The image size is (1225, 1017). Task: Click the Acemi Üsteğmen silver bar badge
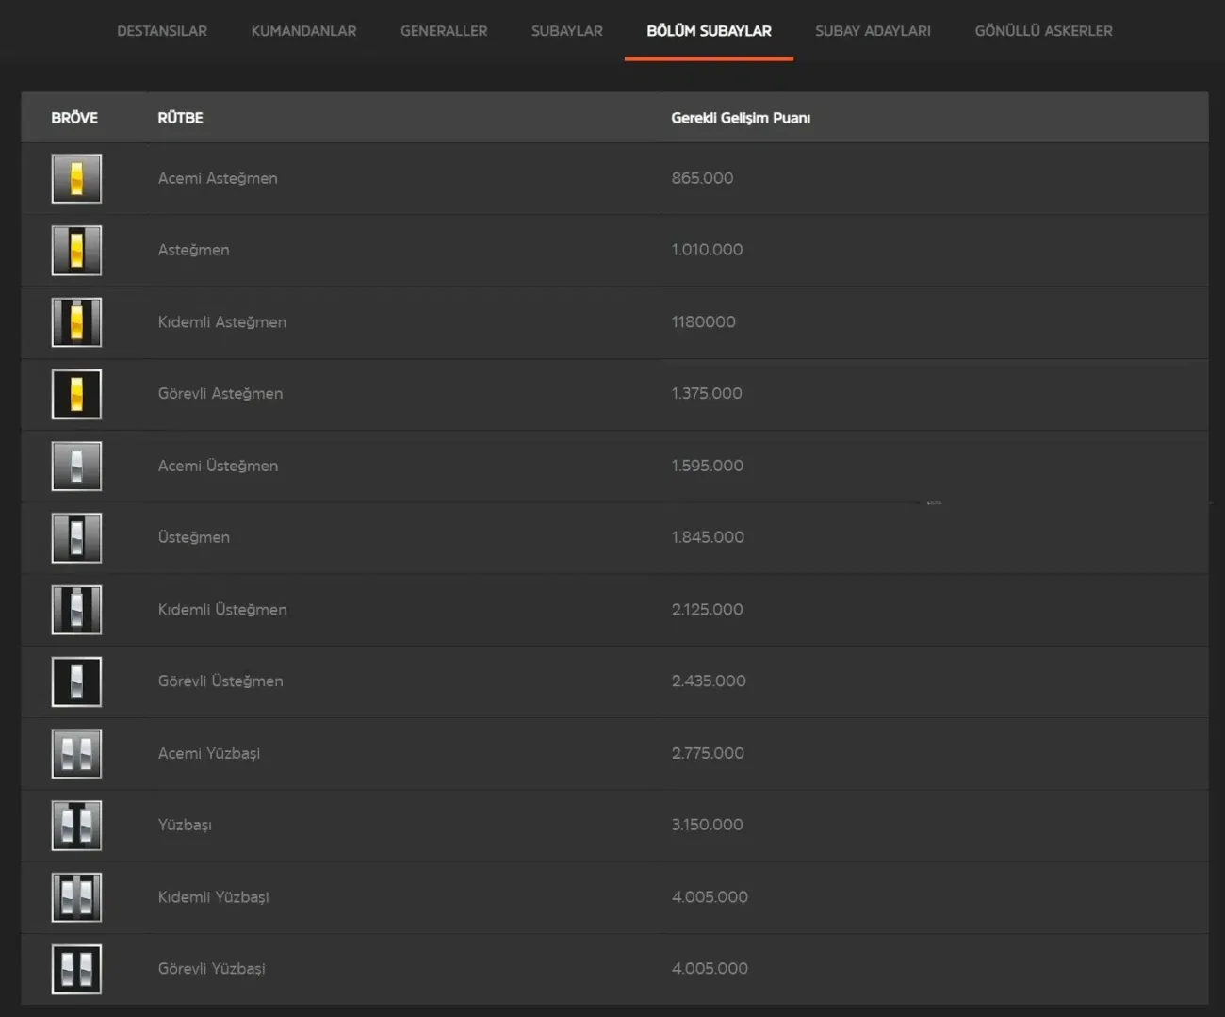pyautogui.click(x=76, y=466)
